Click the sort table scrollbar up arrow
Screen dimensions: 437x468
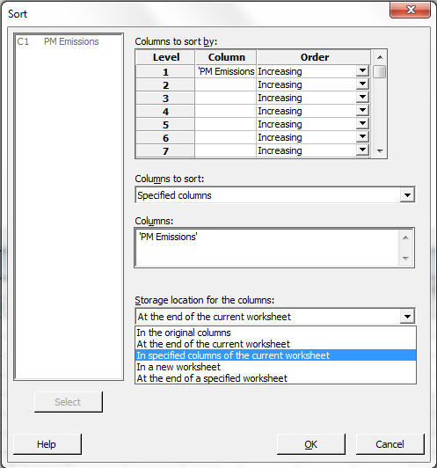pos(380,57)
